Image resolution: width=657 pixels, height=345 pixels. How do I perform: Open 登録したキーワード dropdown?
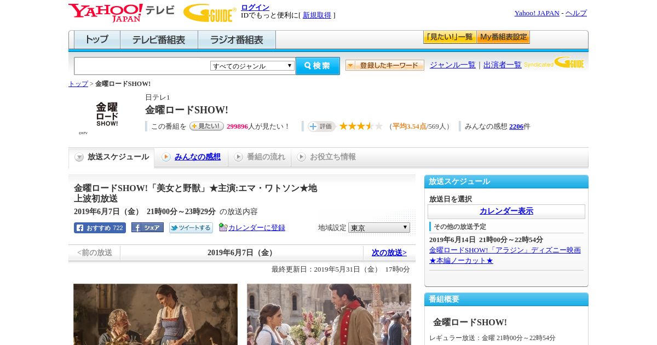tap(385, 65)
